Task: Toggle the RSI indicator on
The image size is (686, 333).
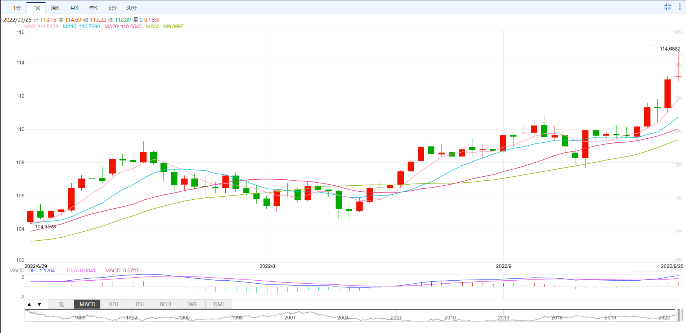Action: point(140,304)
